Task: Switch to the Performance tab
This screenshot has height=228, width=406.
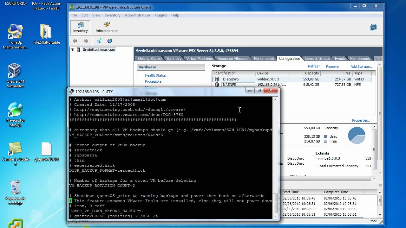Action: tap(264, 59)
